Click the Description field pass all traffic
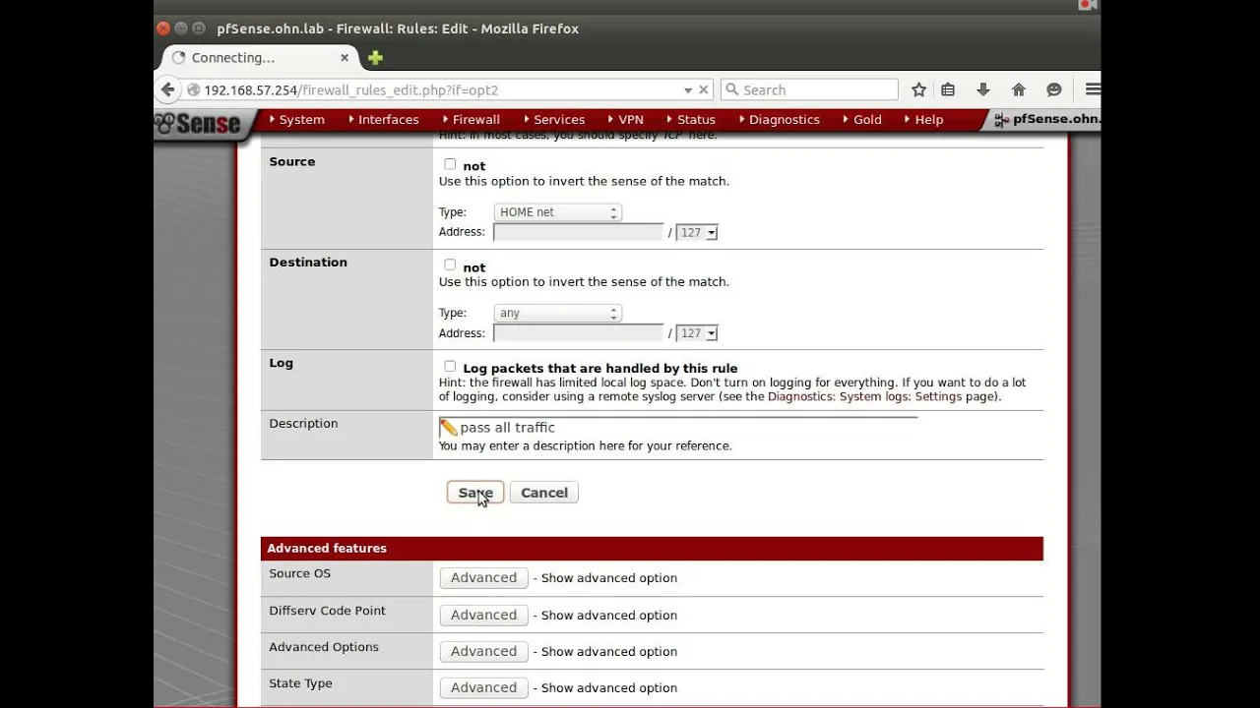Viewport: 1260px width, 708px height. pos(678,427)
